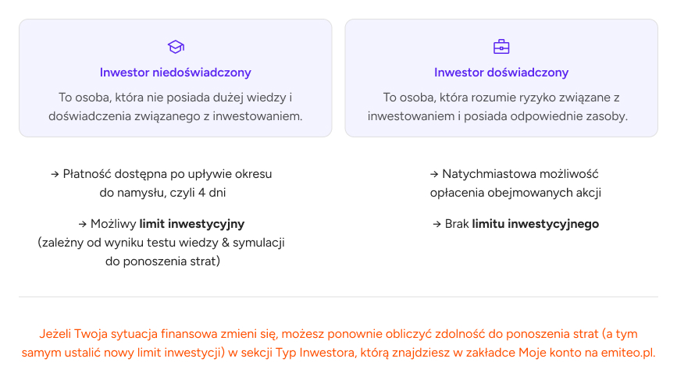Click the arrow before "Natychmiastowa możliwość"

434,174
